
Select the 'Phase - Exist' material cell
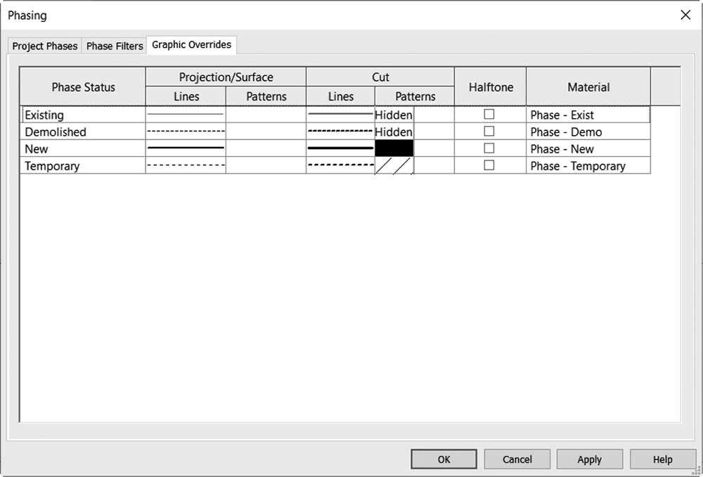click(x=588, y=115)
